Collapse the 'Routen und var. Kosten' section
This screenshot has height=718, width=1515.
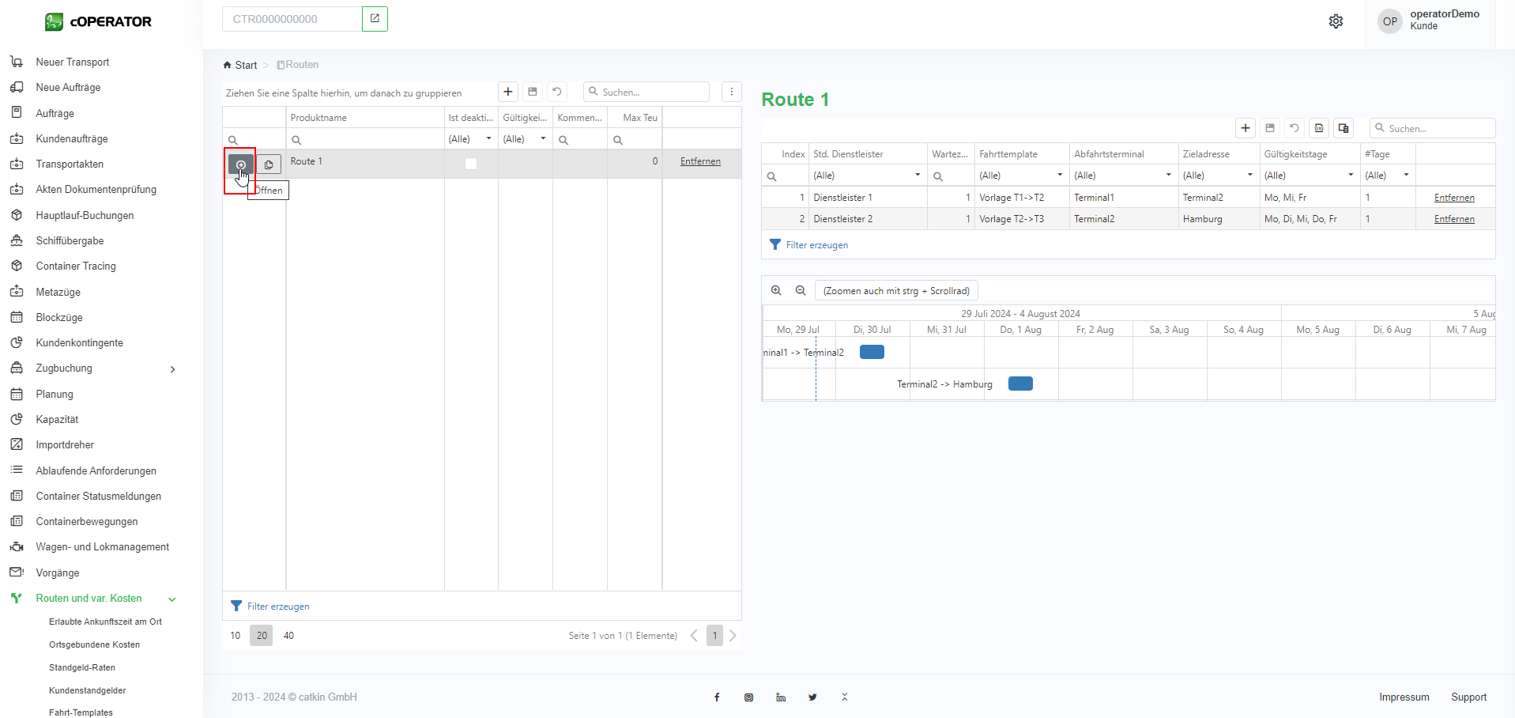pyautogui.click(x=172, y=599)
